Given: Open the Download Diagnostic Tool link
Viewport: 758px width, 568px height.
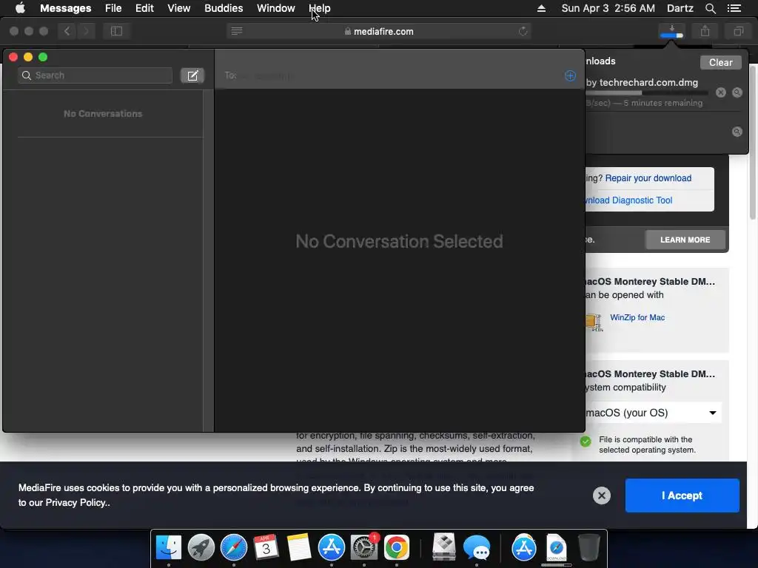Looking at the screenshot, I should click(628, 200).
